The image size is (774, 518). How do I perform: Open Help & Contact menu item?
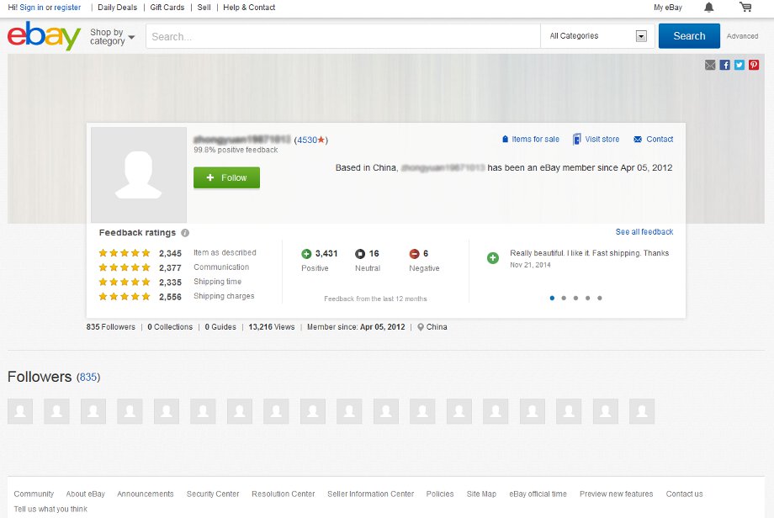[249, 8]
